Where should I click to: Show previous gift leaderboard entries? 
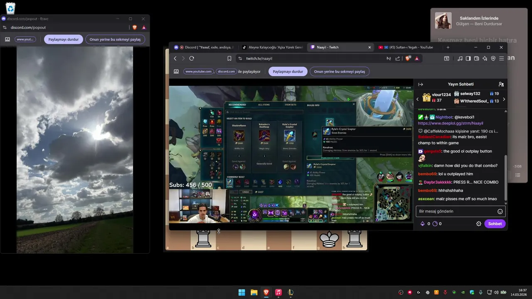418,99
